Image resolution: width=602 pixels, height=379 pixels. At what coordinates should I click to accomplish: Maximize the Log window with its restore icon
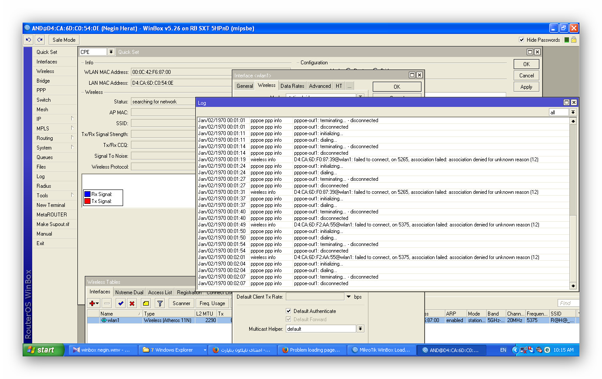coord(566,103)
